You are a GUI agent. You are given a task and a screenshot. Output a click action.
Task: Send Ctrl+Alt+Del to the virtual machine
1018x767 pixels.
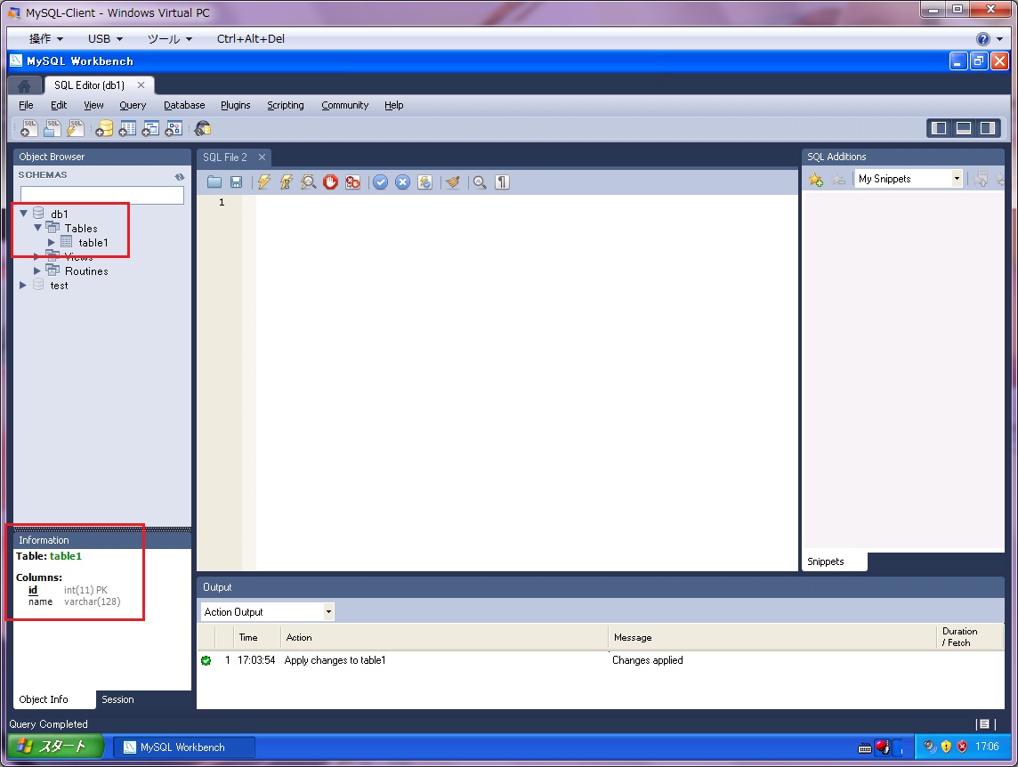coord(251,39)
